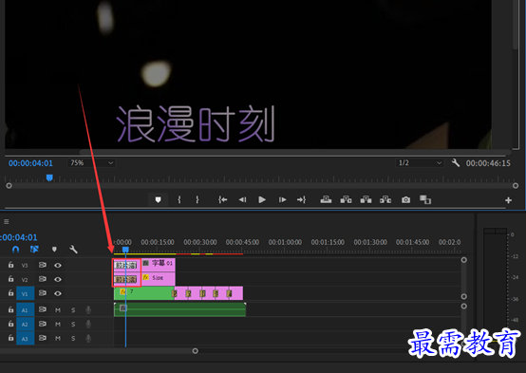This screenshot has width=526, height=373.
Task: Solo track A2 with S button
Action: (x=73, y=325)
